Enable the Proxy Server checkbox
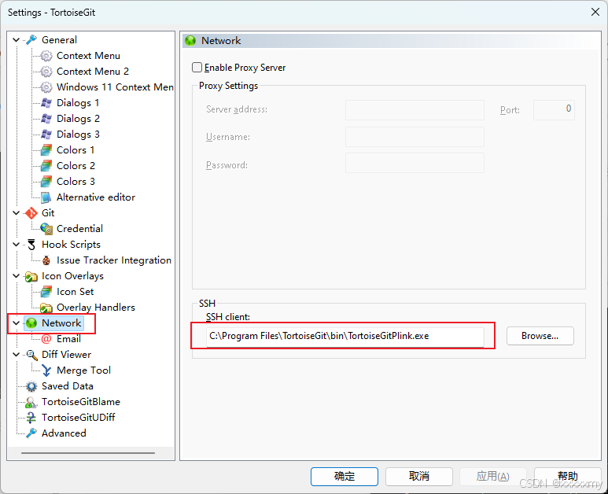This screenshot has height=494, width=608. (x=197, y=68)
